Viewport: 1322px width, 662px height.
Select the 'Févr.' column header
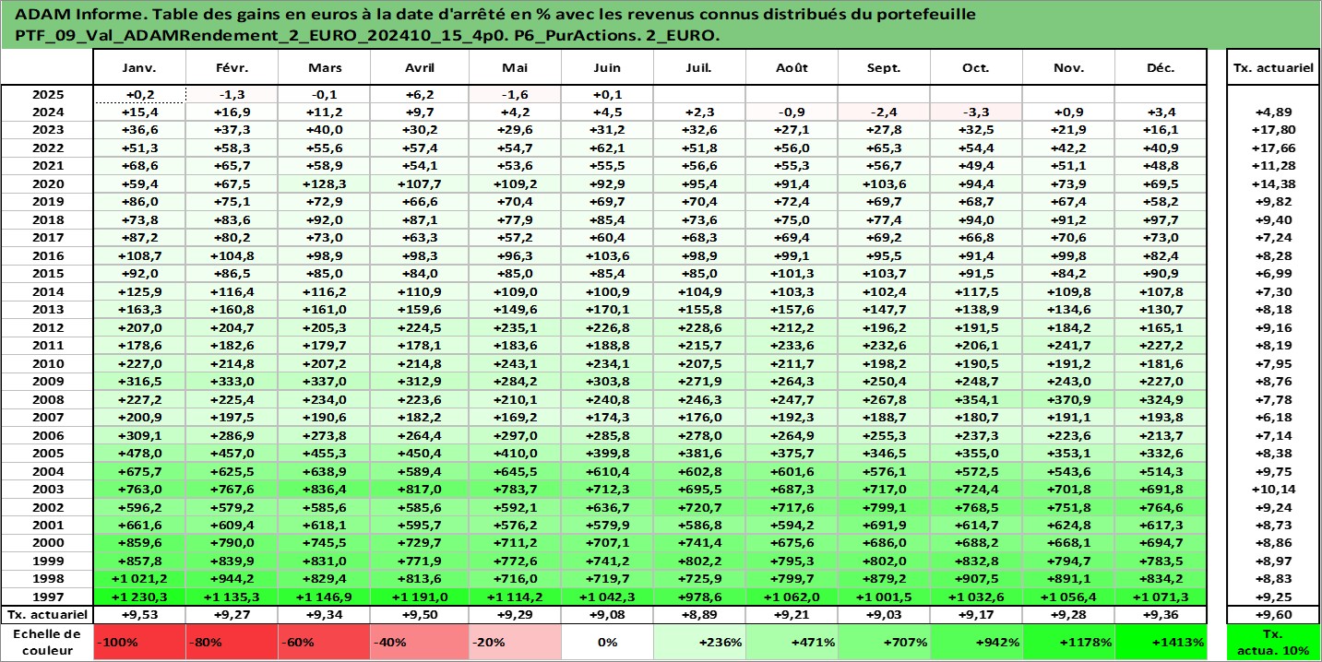[232, 68]
